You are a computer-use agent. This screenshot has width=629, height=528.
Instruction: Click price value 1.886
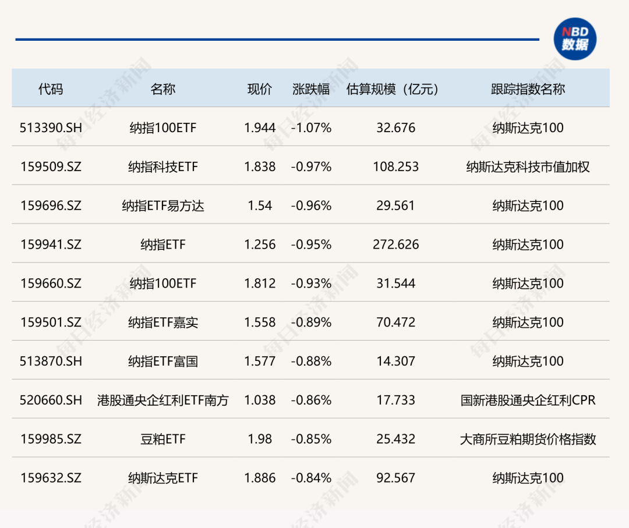point(260,478)
